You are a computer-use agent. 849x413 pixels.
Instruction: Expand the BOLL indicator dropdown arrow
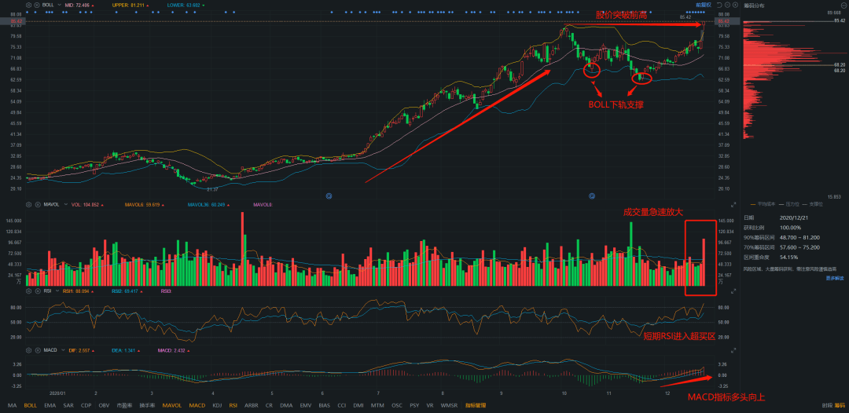coord(57,5)
